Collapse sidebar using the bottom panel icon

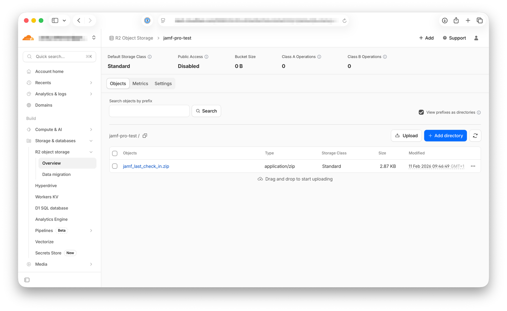click(x=27, y=280)
